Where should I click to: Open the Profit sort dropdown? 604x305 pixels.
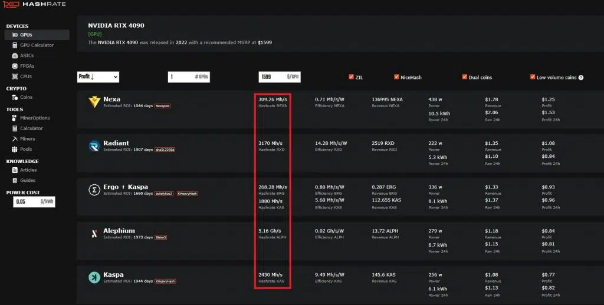point(99,77)
